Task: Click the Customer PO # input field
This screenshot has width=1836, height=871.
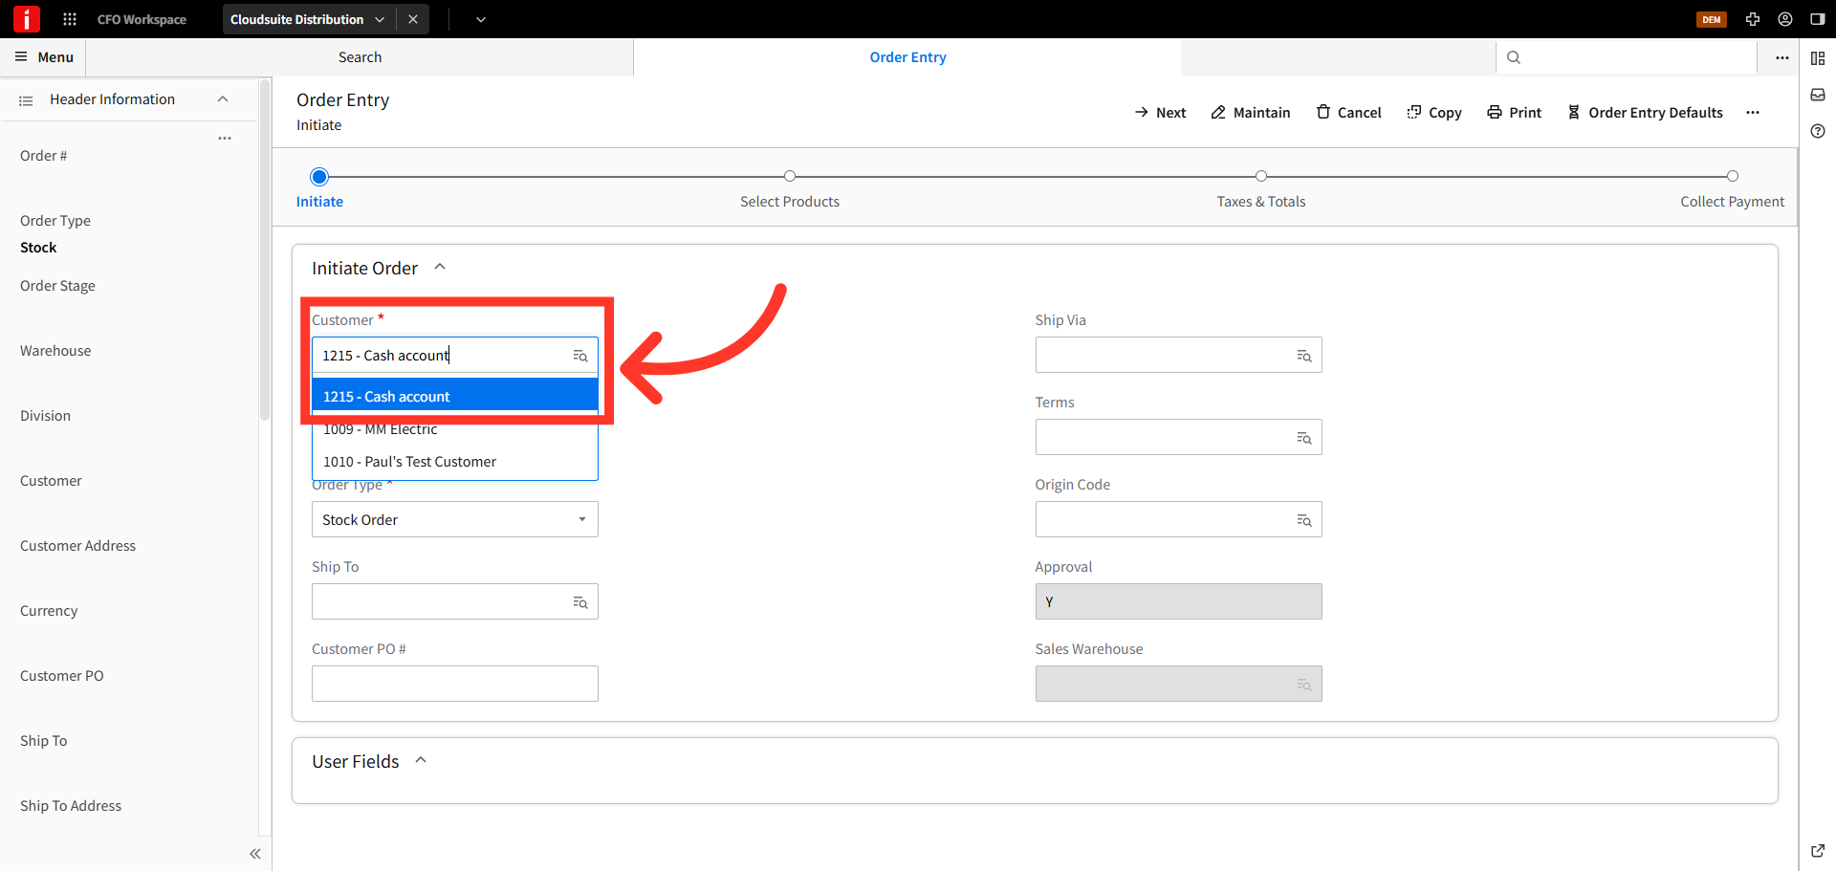Action: (455, 684)
